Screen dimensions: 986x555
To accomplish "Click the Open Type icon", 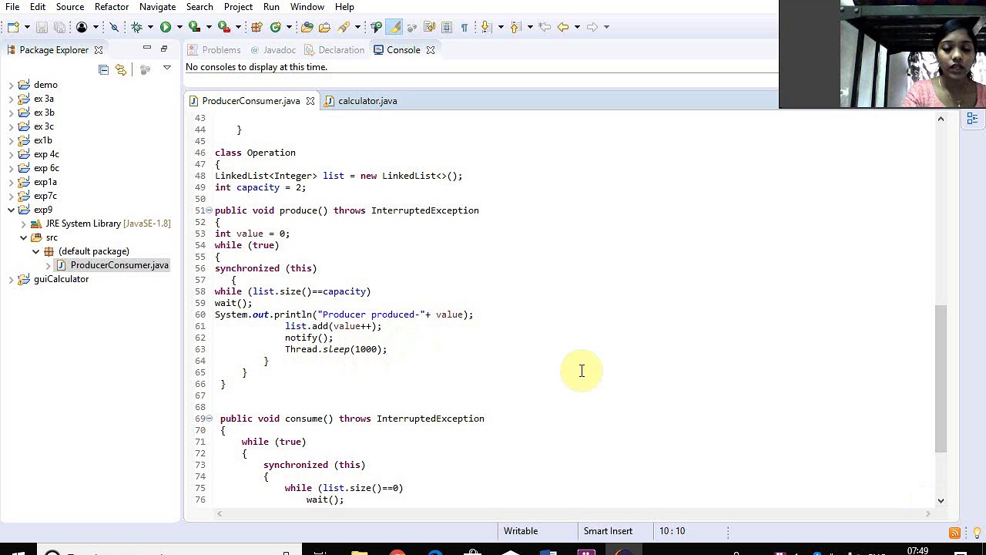I will pos(307,27).
